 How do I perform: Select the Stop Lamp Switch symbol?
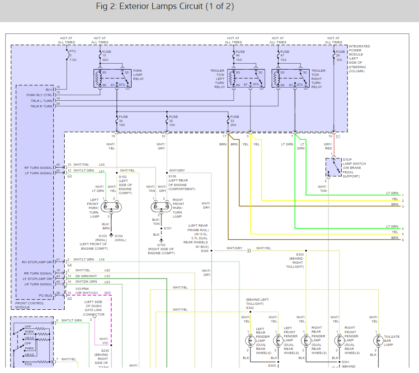coord(334,168)
